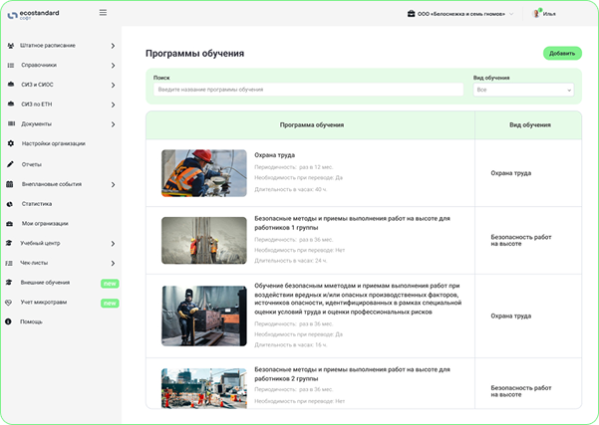Viewport: 599px width, 425px height.
Task: Click the hamburger menu icon
Action: click(x=103, y=13)
